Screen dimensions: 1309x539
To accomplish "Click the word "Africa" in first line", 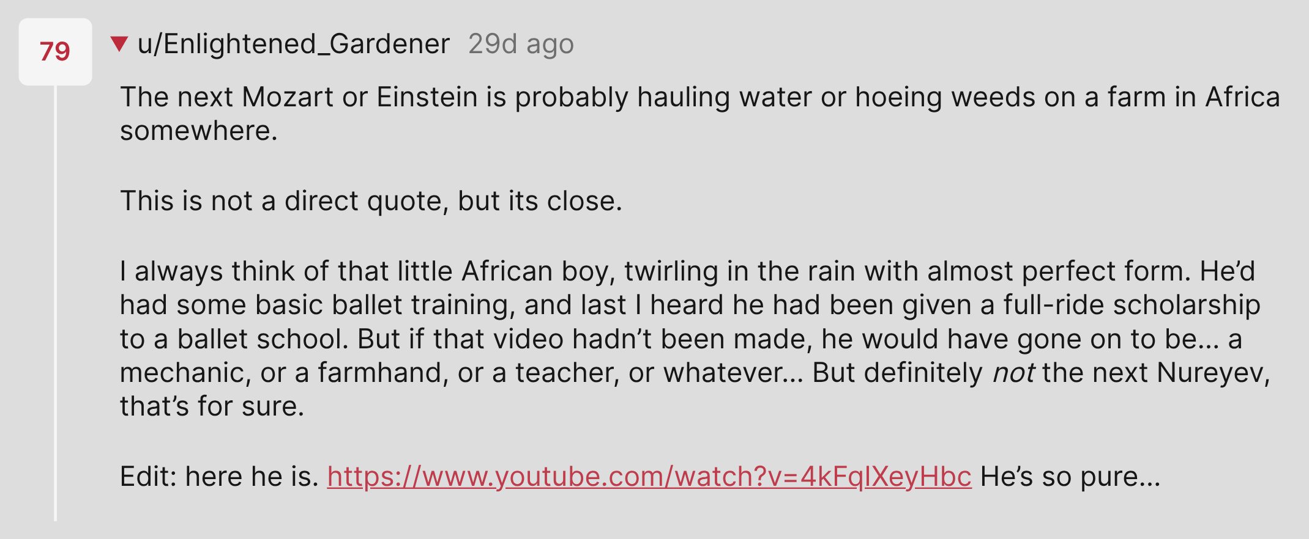I will click(x=1242, y=97).
